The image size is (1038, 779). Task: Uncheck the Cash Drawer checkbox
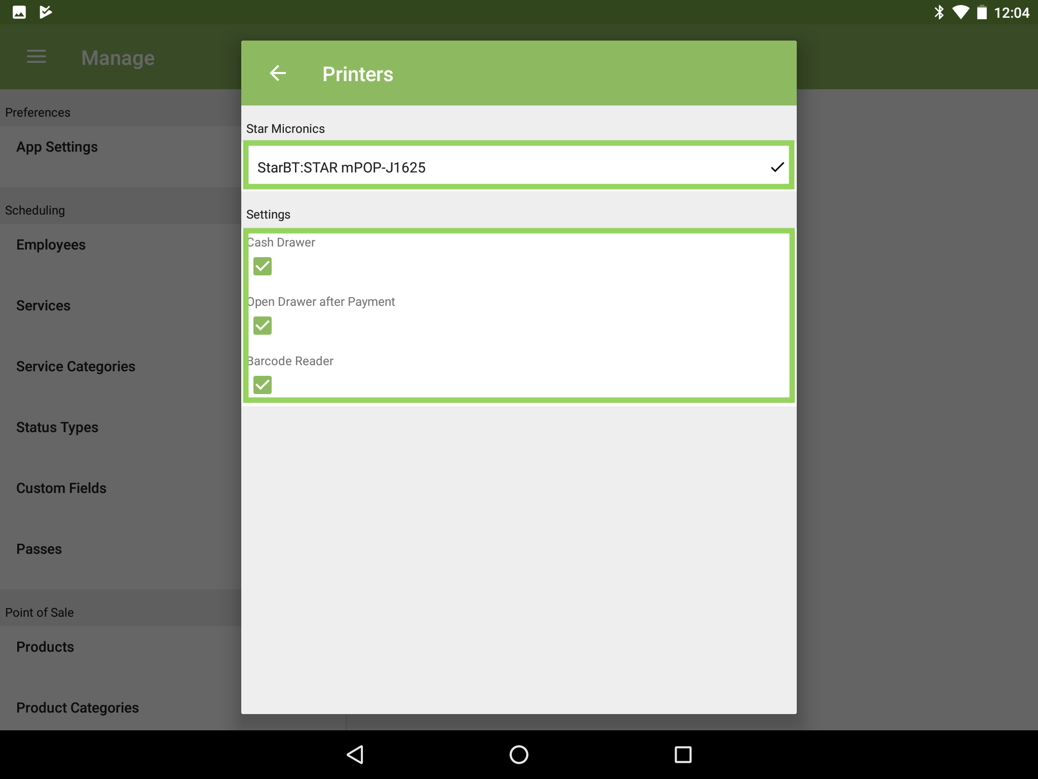tap(263, 266)
